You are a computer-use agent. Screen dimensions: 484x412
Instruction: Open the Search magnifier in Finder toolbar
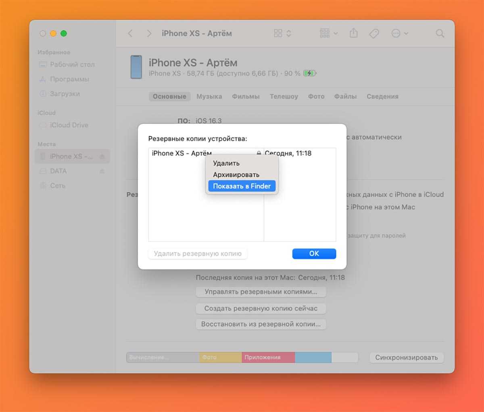point(440,33)
